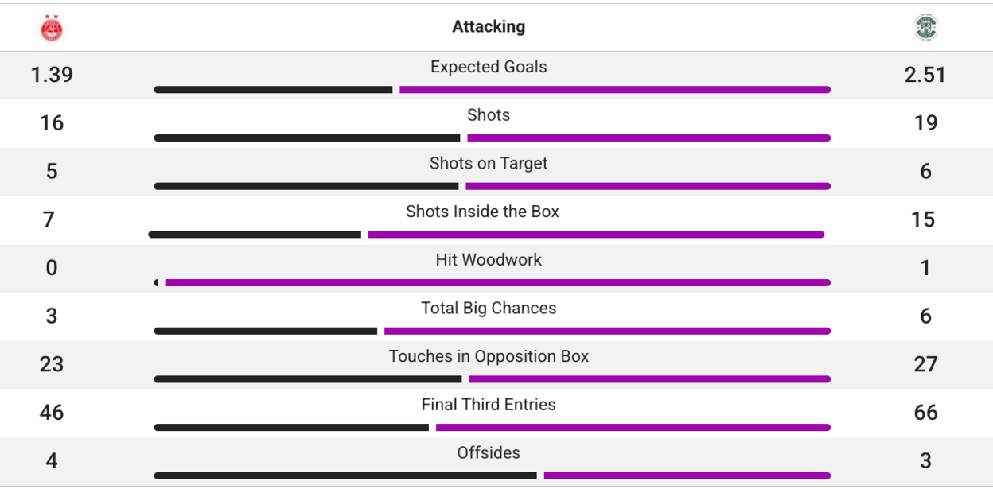Click the home Expected Goals value 1.39
The width and height of the screenshot is (993, 489).
coord(52,75)
